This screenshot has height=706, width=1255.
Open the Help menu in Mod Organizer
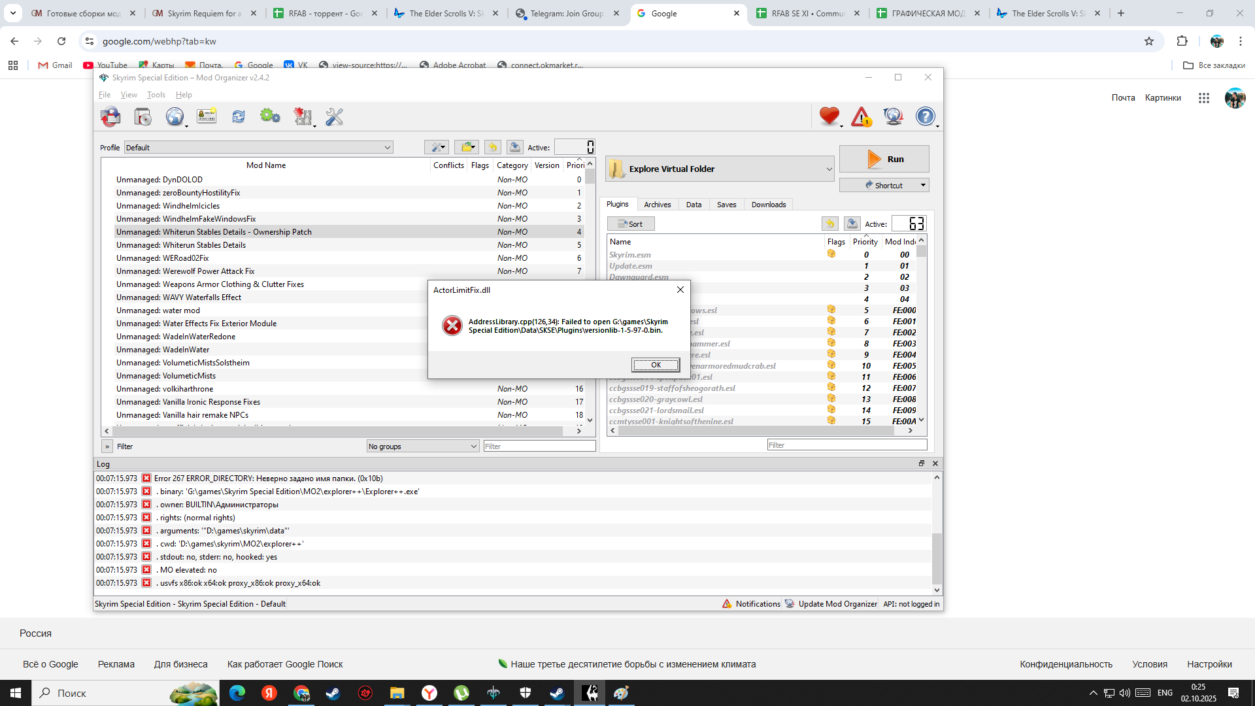(x=184, y=95)
